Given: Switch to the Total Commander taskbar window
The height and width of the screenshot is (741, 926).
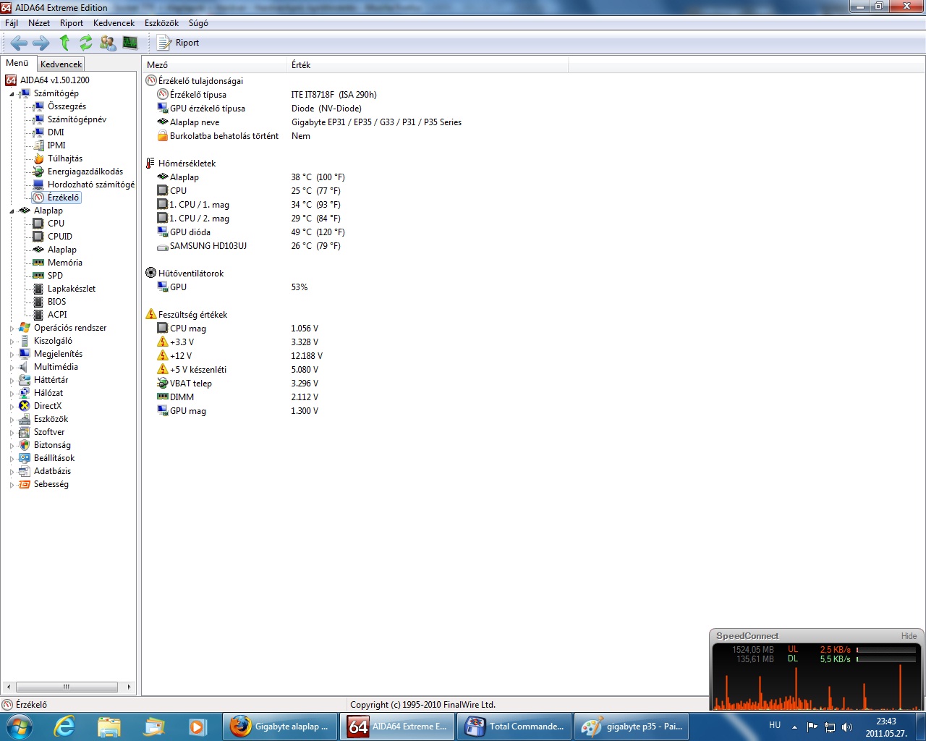Looking at the screenshot, I should (x=514, y=727).
